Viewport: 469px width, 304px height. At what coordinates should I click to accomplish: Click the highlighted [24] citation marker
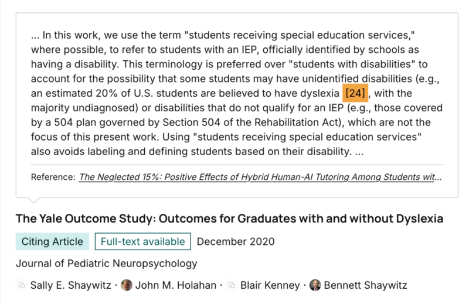tap(355, 93)
